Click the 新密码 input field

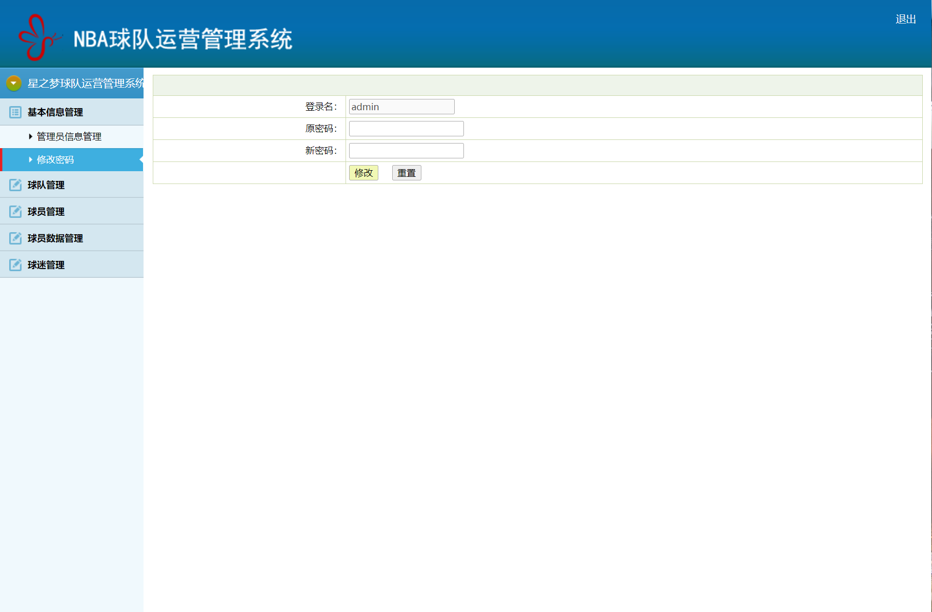point(406,150)
